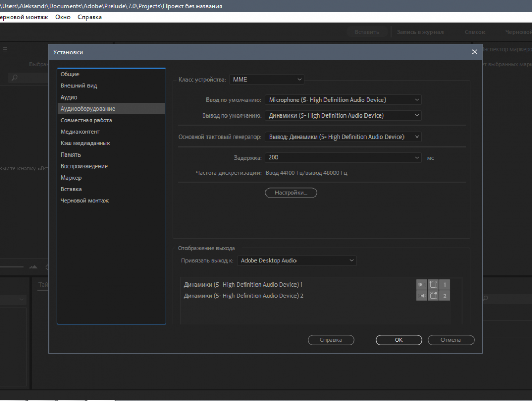The image size is (532, 401).
Task: Select the Аудиооборудование category
Action: 111,109
